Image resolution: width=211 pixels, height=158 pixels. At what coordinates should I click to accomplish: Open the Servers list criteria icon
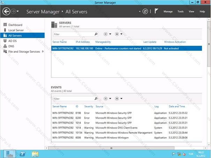105,34
